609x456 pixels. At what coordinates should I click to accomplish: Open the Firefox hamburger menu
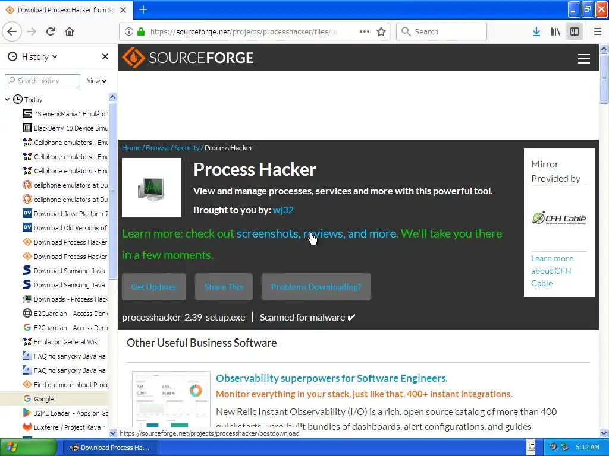pyautogui.click(x=598, y=31)
